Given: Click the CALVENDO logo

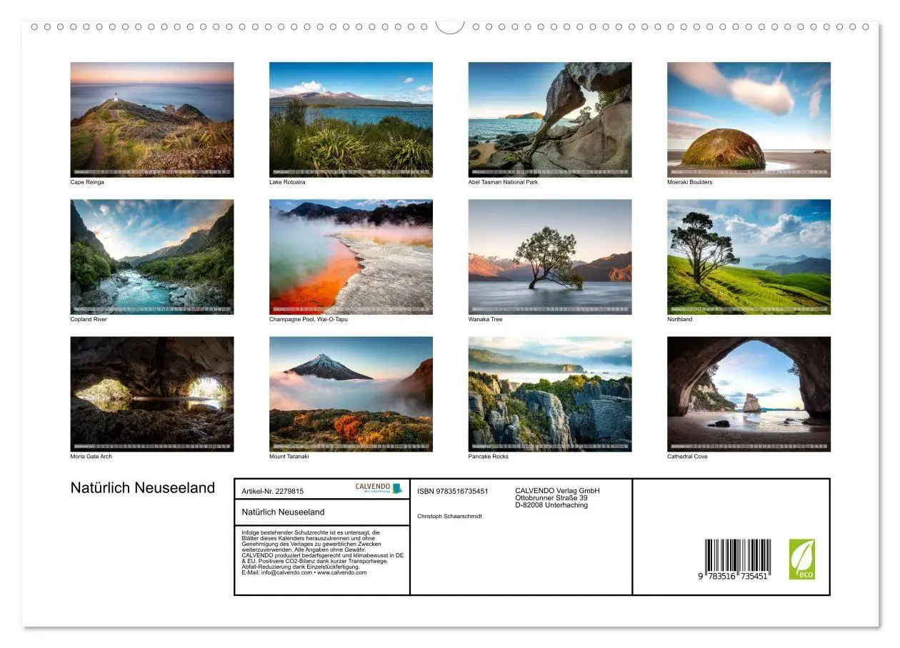Looking at the screenshot, I should pos(379,489).
